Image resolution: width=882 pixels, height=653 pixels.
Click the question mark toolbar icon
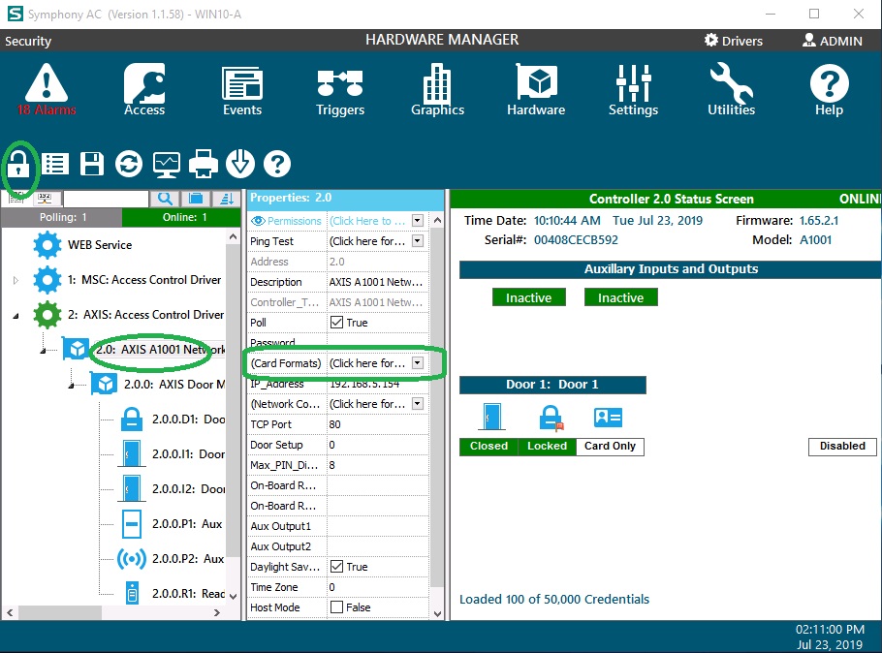coord(277,165)
